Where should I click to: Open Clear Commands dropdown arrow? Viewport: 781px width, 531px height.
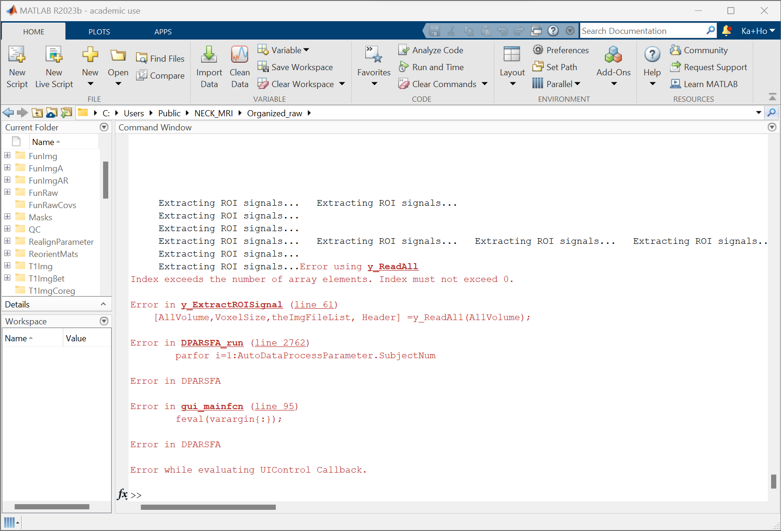484,84
